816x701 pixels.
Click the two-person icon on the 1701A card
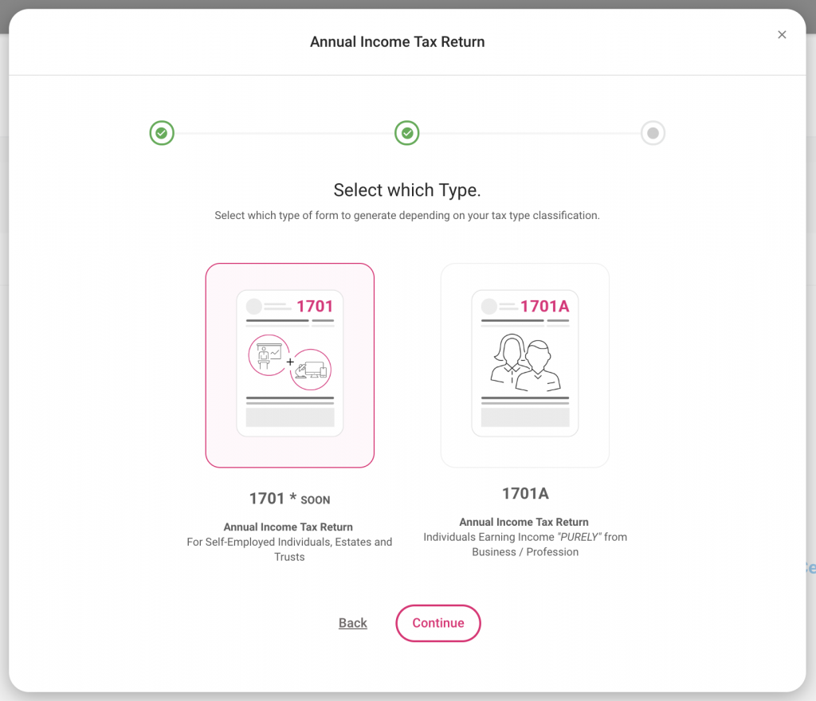(524, 362)
